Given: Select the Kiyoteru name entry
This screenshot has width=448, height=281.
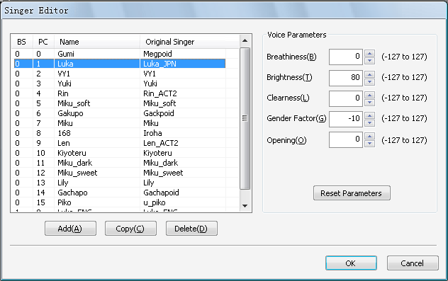Looking at the screenshot, I should point(72,153).
